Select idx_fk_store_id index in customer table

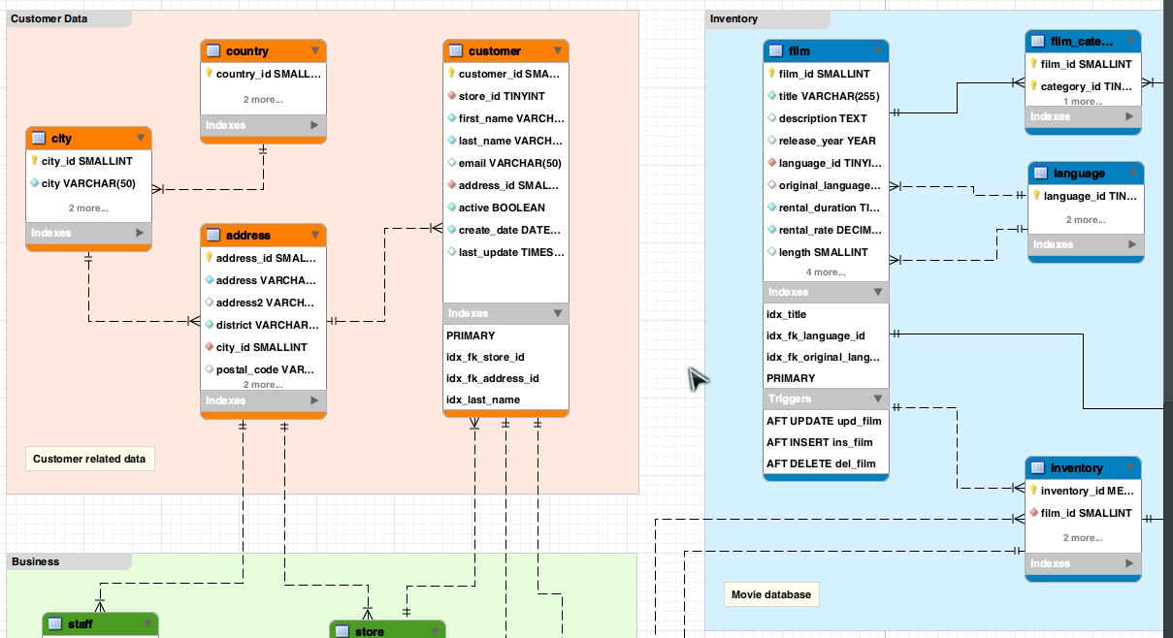coord(485,357)
